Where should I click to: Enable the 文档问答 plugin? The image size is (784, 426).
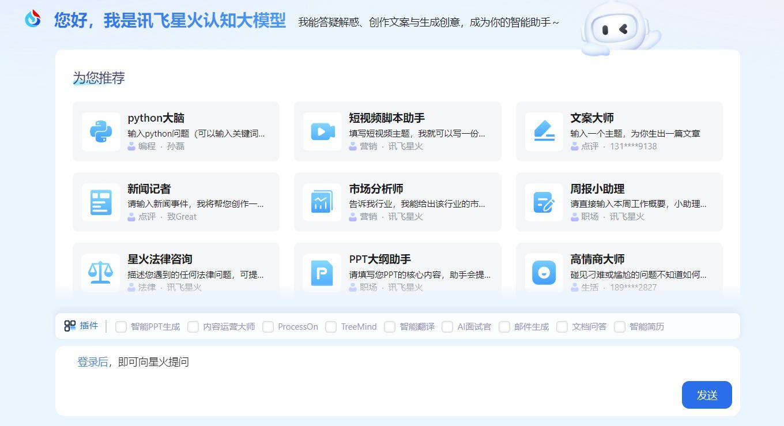[x=561, y=327]
